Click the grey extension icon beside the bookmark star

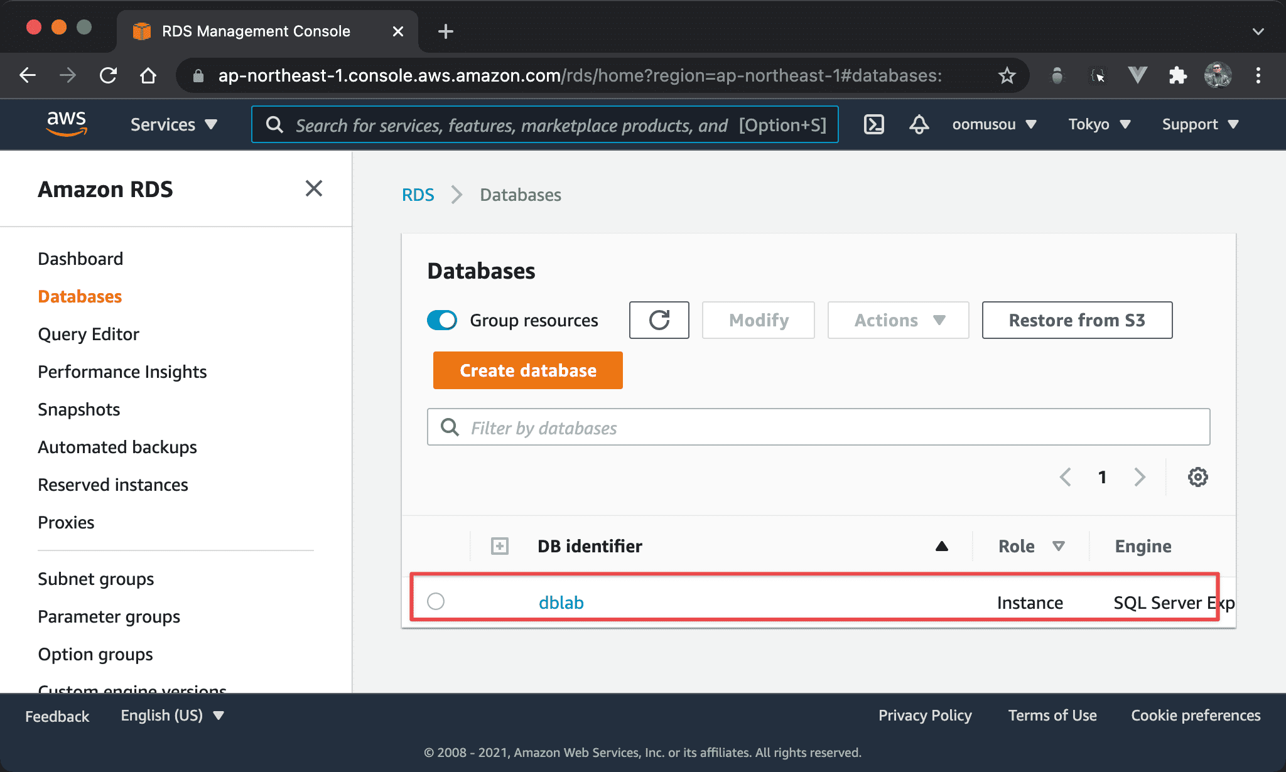point(1057,75)
